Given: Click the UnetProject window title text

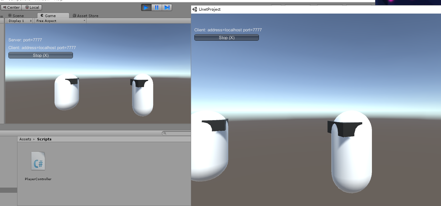Looking at the screenshot, I should (x=210, y=9).
